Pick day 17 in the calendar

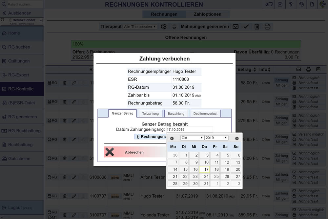coord(204,169)
